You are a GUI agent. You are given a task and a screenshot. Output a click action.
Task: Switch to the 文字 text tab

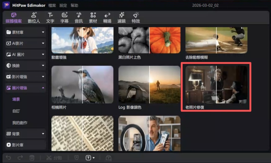50,18
